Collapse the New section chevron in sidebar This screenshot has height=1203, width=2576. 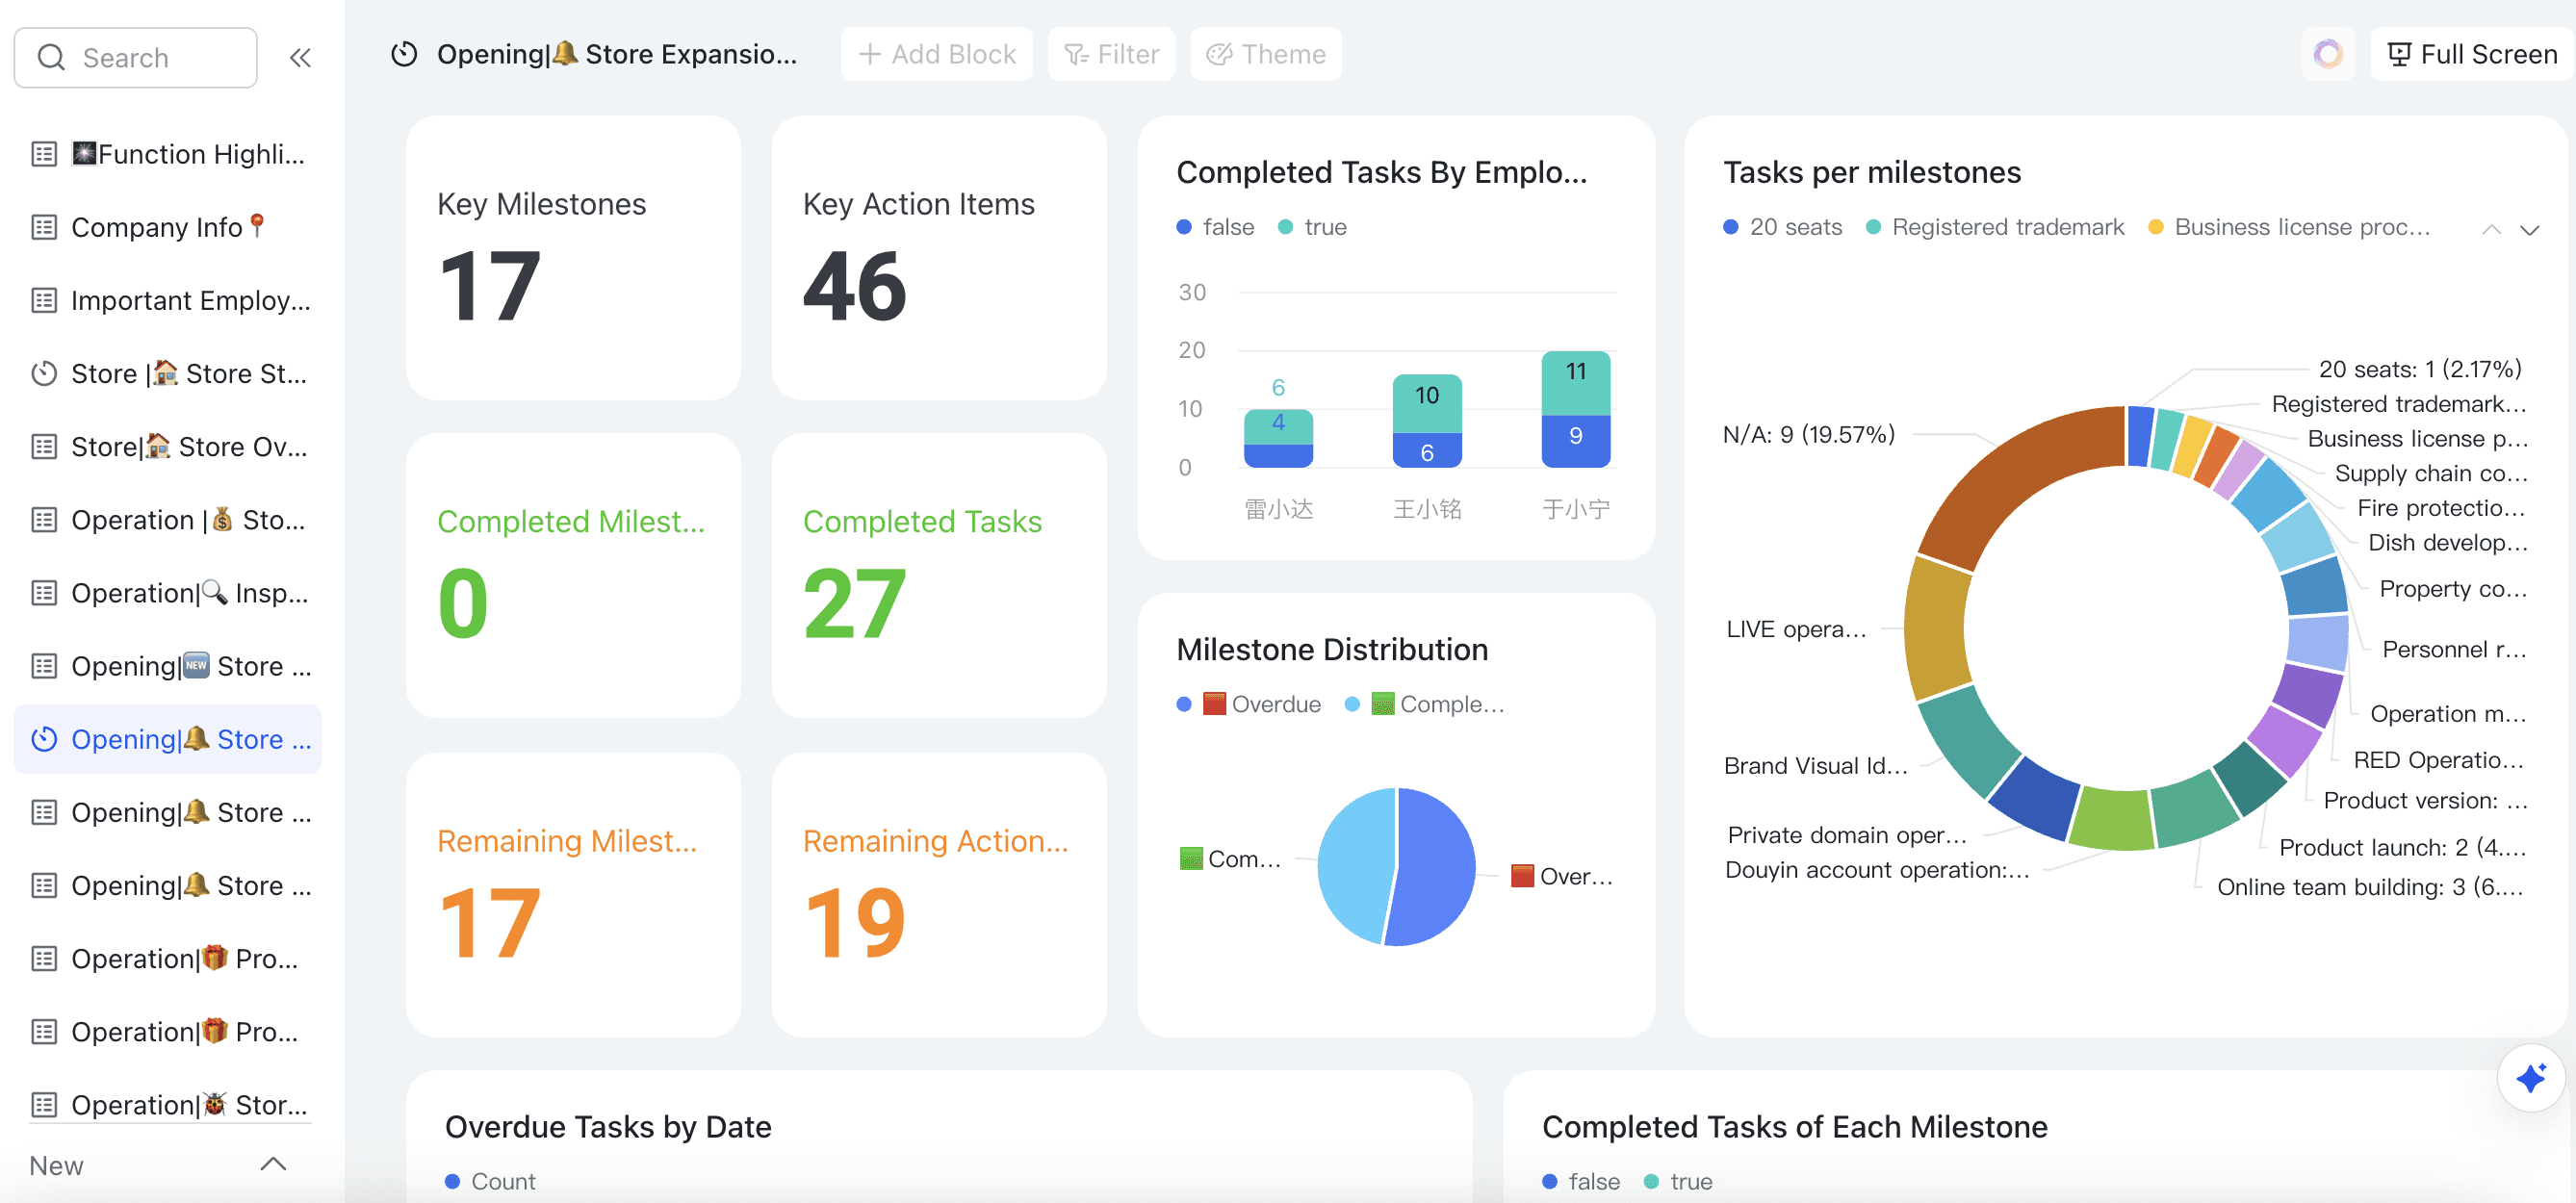[273, 1164]
